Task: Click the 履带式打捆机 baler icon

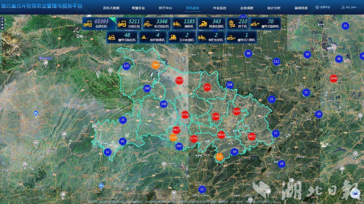Action: [x=231, y=37]
